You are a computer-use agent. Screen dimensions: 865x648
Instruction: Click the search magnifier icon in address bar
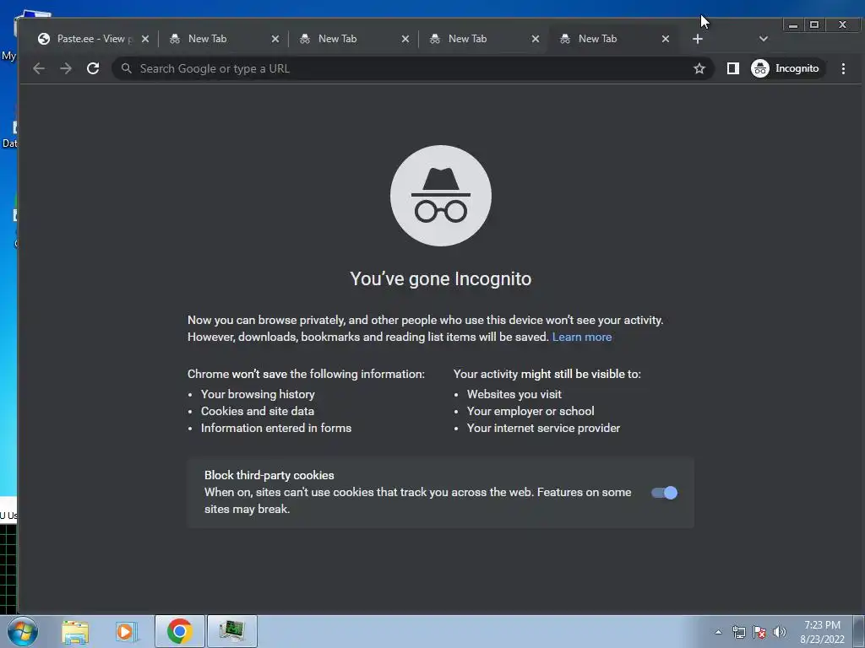point(127,68)
